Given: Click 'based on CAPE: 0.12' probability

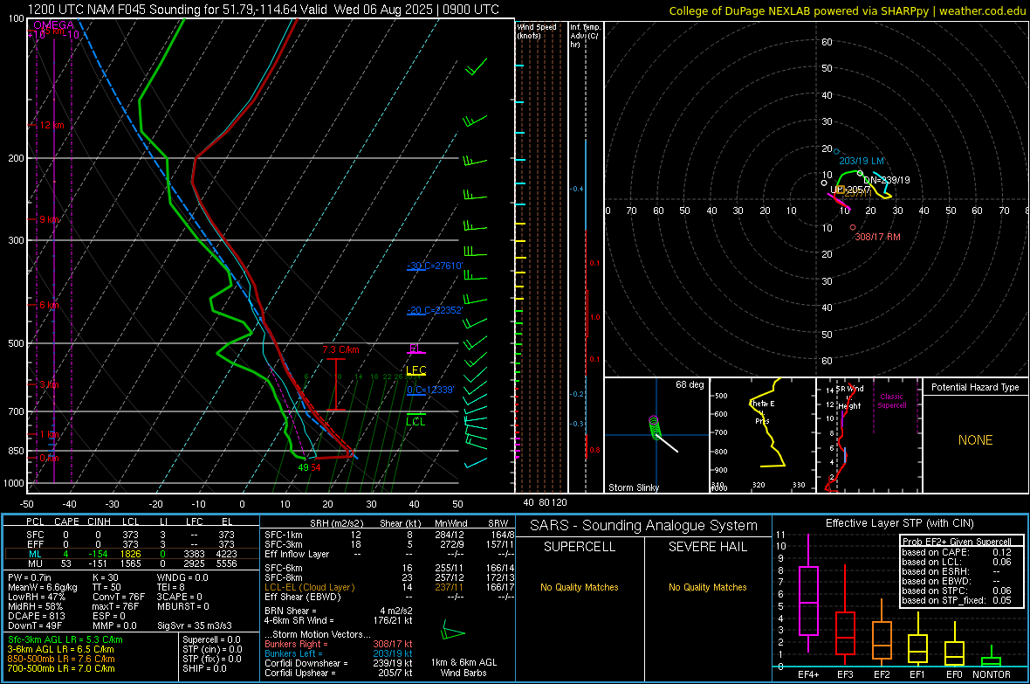Looking at the screenshot, I should 957,552.
